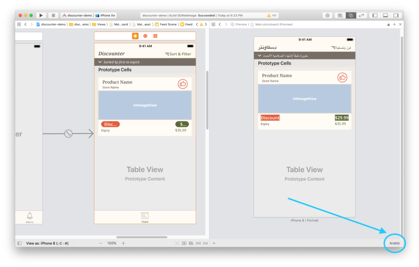Select the Assistant editor mode

click(x=351, y=15)
